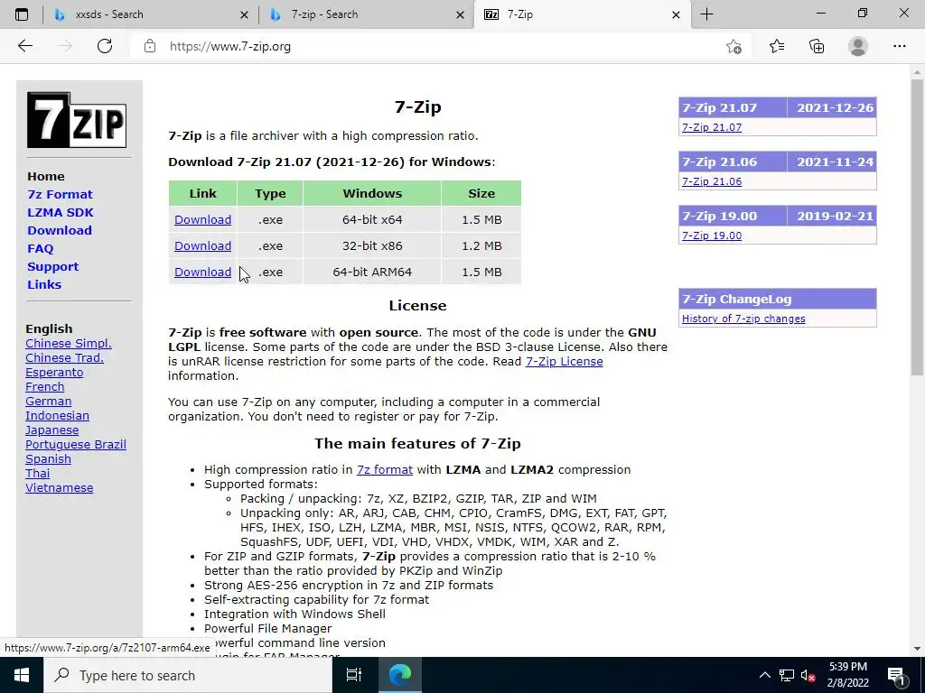Image resolution: width=925 pixels, height=693 pixels.
Task: Switch to the xxsds - Search tab
Action: point(151,14)
